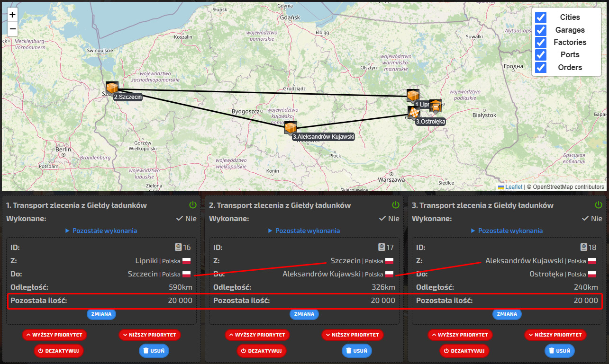
Task: Disable the Factories map layer
Action: click(x=541, y=42)
